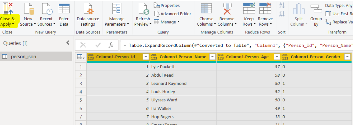Click the cell Ira Walker
This screenshot has width=353, height=125.
pos(183,108)
